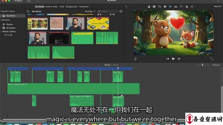Select the cropping tool
This screenshot has width=223, height=125.
click(159, 6)
